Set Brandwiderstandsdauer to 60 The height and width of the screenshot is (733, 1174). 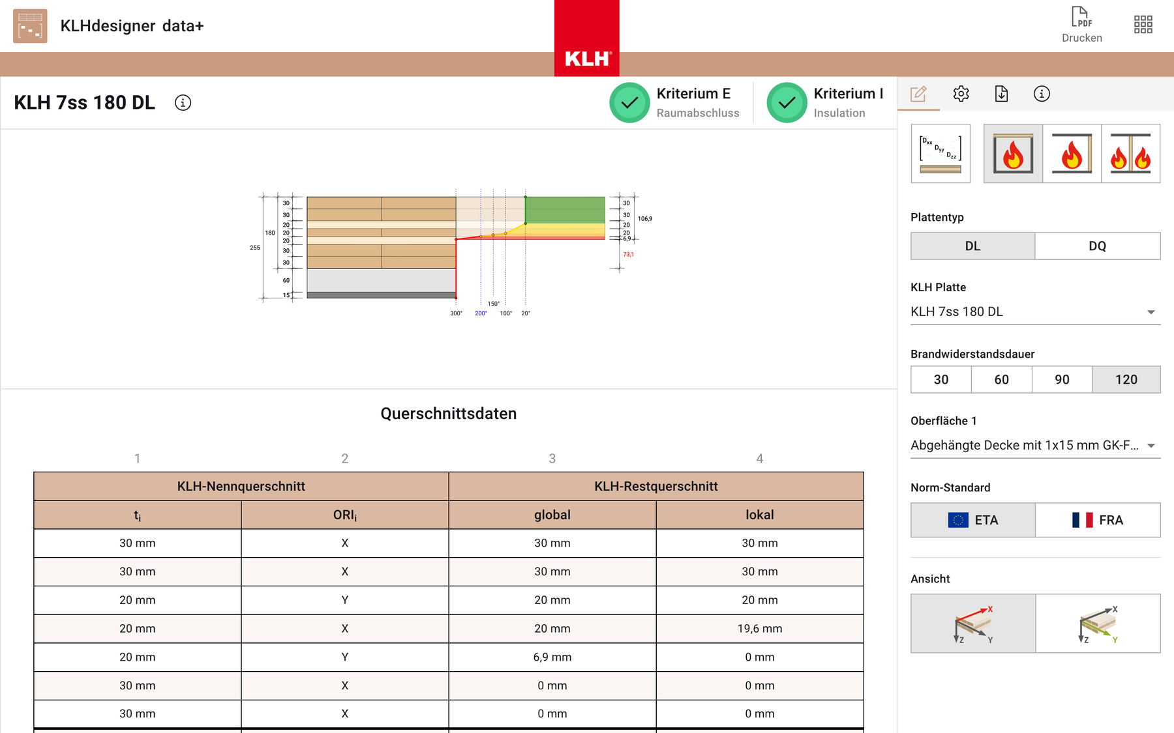pos(1002,380)
